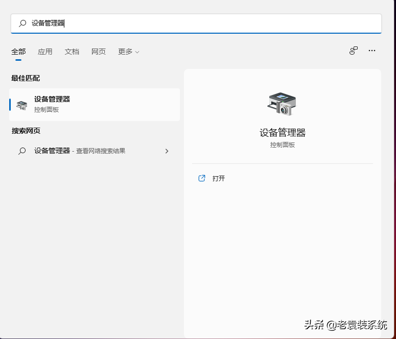Open 设备管理器 best match result
396x339 pixels.
[x=95, y=105]
